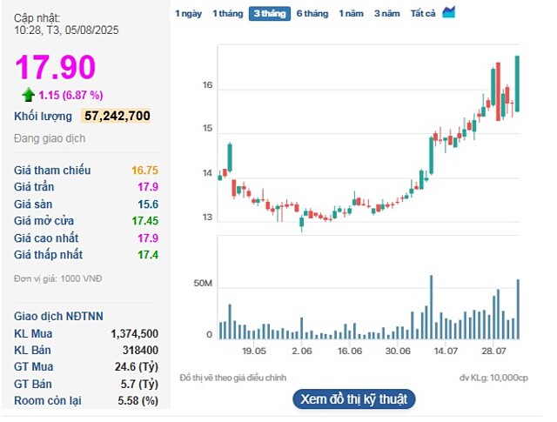Click the 28.07 date label on the axis

pos(493,351)
